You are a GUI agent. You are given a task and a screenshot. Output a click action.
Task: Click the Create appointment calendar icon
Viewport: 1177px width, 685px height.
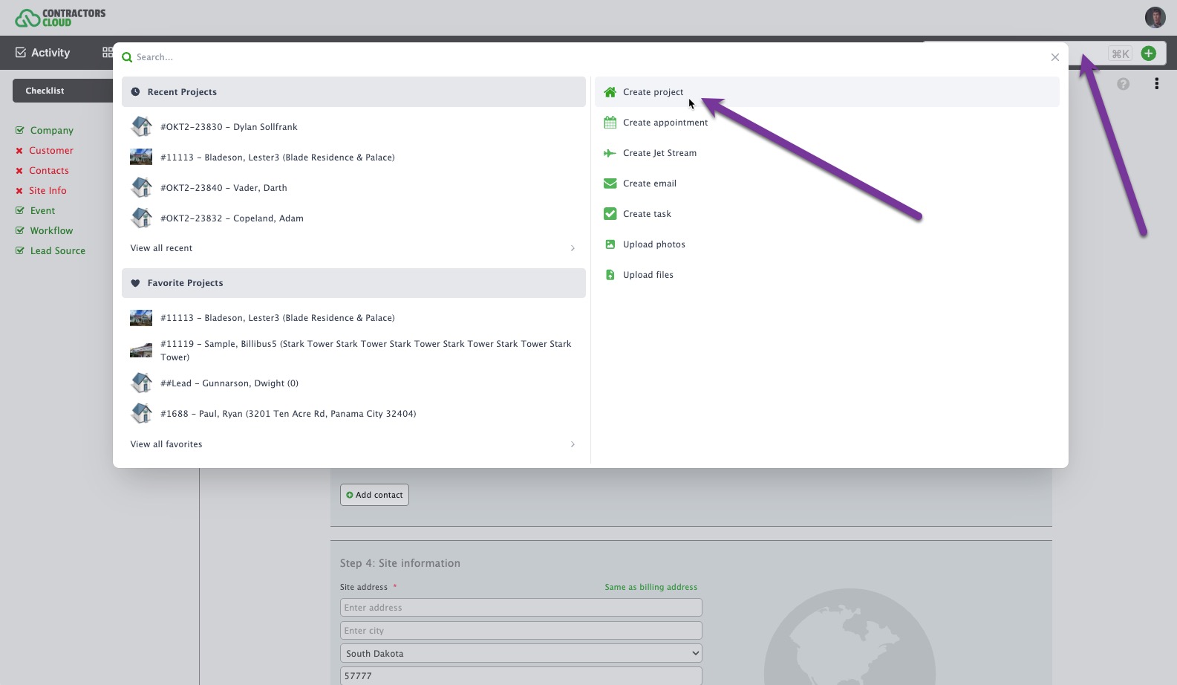point(610,123)
